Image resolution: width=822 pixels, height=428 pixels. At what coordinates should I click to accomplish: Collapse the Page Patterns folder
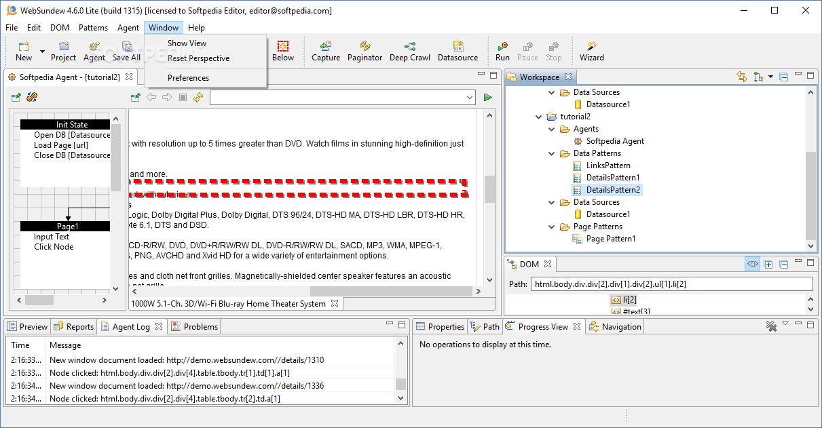tap(551, 227)
